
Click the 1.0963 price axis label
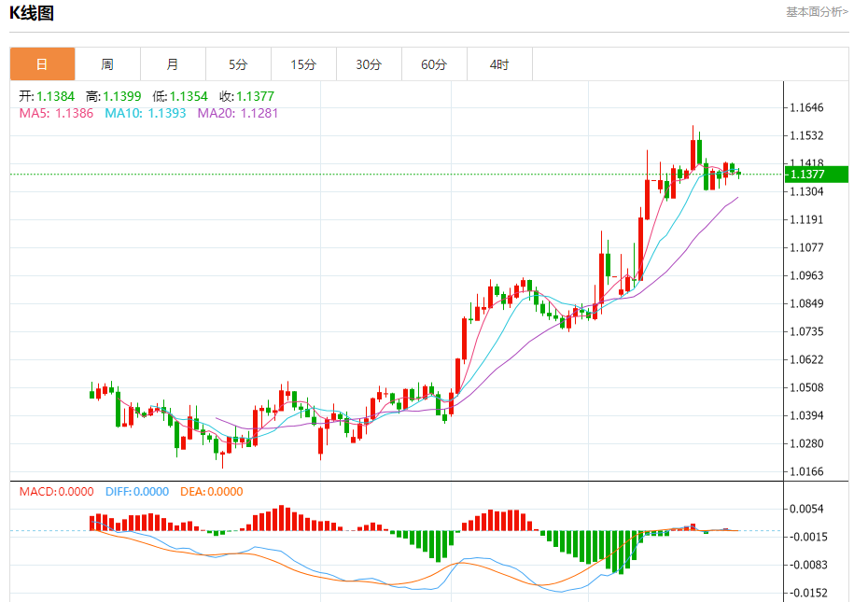click(806, 275)
